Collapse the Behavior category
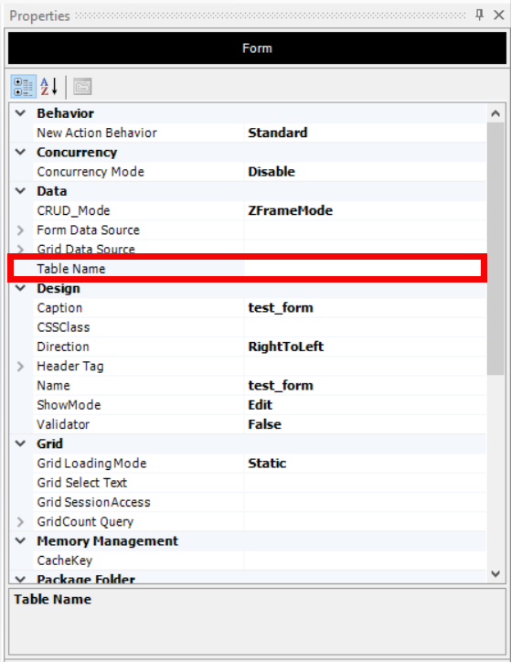 pyautogui.click(x=20, y=113)
